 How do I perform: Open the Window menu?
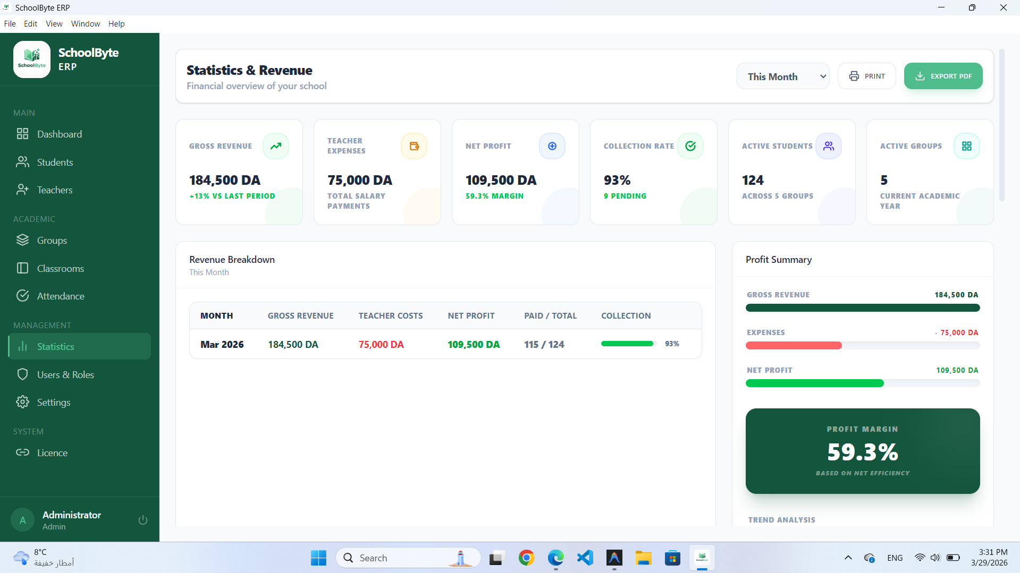86,24
